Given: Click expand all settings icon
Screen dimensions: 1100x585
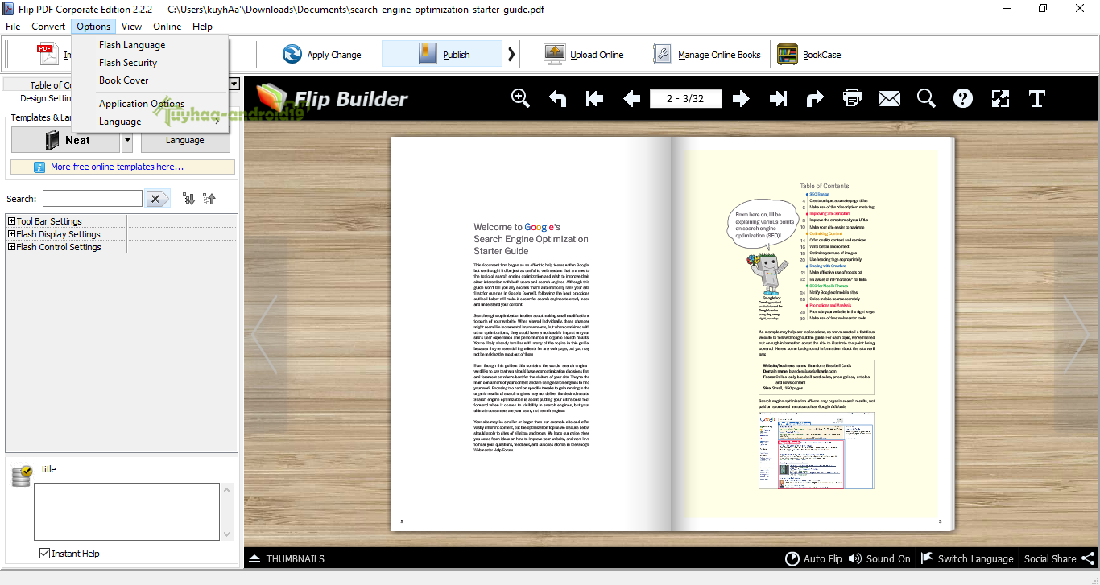Looking at the screenshot, I should pos(189,199).
